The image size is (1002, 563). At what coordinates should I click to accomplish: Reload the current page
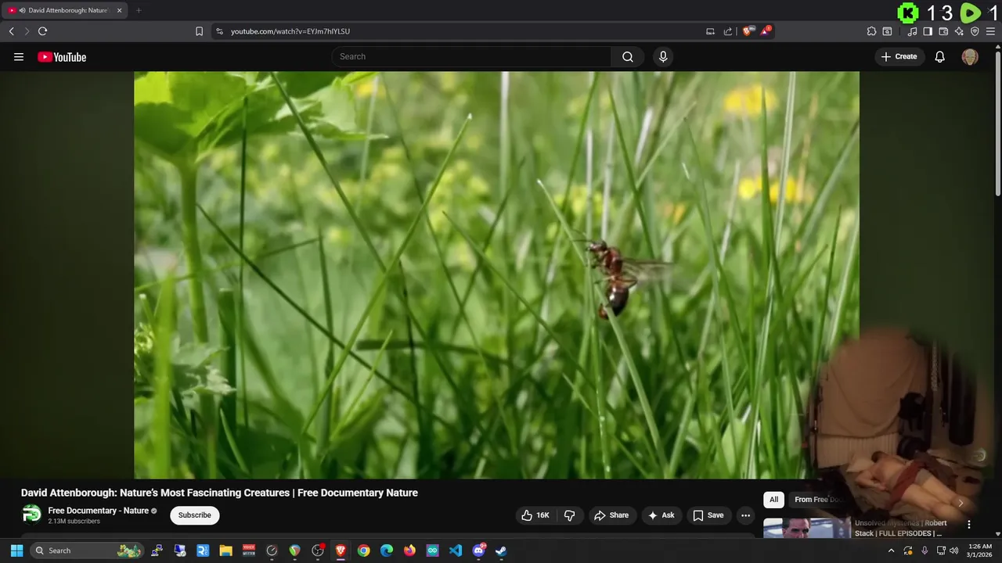coord(43,31)
